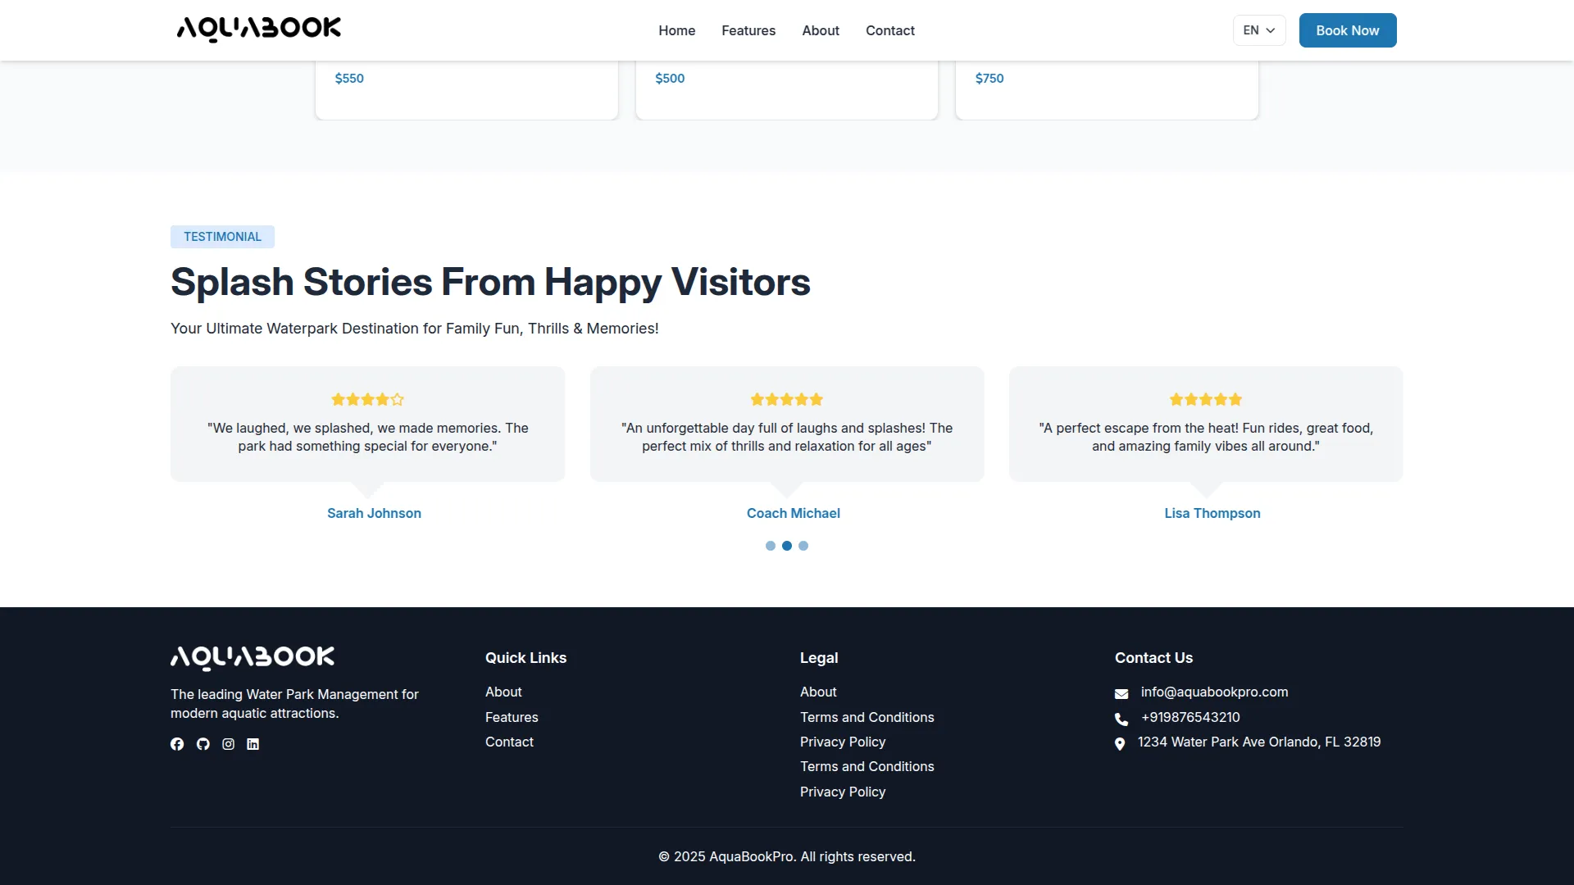
Task: Click the white AquaBook logo in footer
Action: coord(252,657)
